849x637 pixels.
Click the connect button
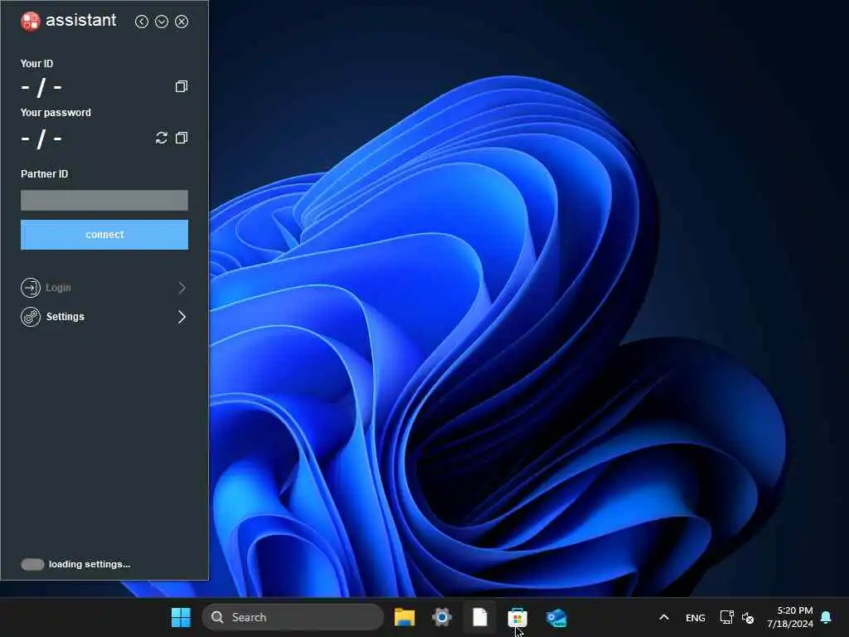point(104,235)
